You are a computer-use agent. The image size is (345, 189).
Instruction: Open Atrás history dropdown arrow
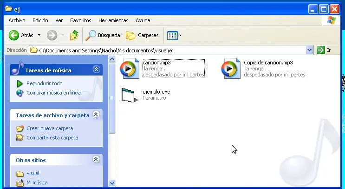tap(39, 35)
